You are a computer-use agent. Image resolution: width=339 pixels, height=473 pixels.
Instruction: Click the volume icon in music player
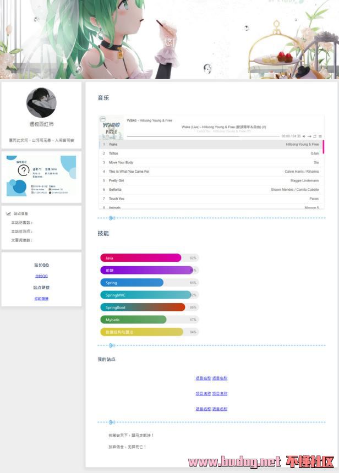point(304,136)
